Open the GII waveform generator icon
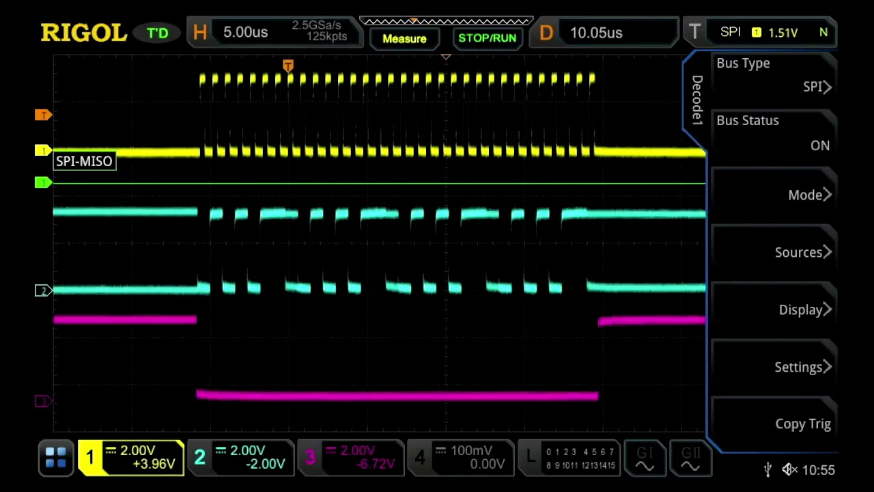The width and height of the screenshot is (874, 492). tap(690, 459)
